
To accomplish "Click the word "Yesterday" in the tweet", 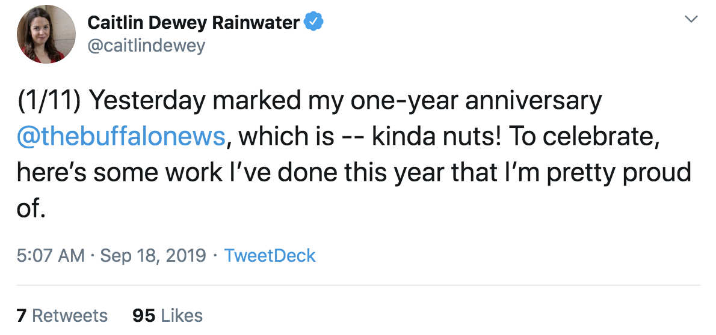I will [x=147, y=101].
